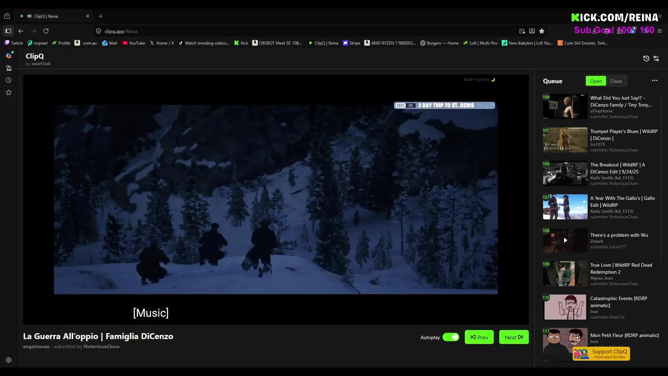The height and width of the screenshot is (376, 668).
Task: Toggle the browser sidebar panel button
Action: (x=8, y=31)
